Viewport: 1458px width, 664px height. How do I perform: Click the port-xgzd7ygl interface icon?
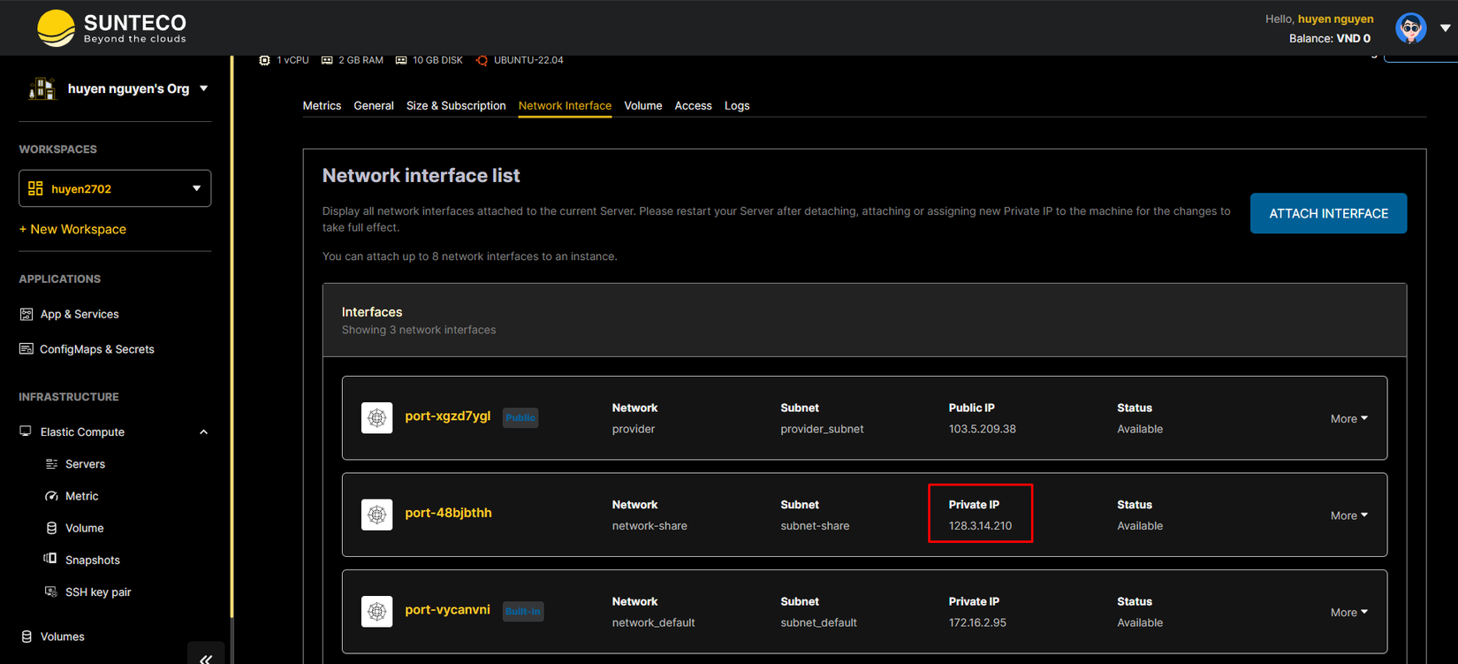click(x=377, y=417)
